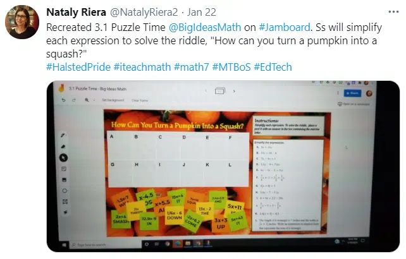Choose the Add image tool
Viewport: 406px width, 259px height.
pyautogui.click(x=65, y=180)
